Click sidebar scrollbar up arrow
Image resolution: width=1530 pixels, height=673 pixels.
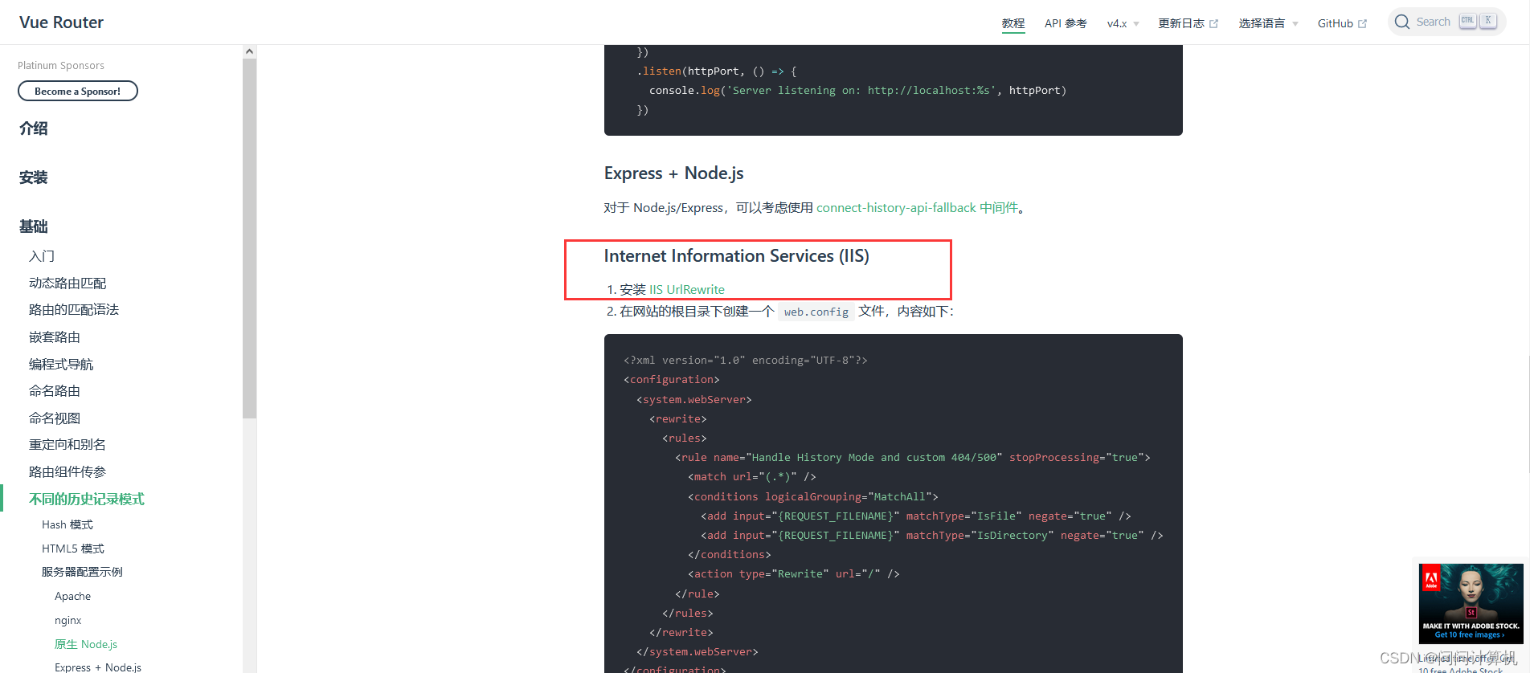pos(249,51)
